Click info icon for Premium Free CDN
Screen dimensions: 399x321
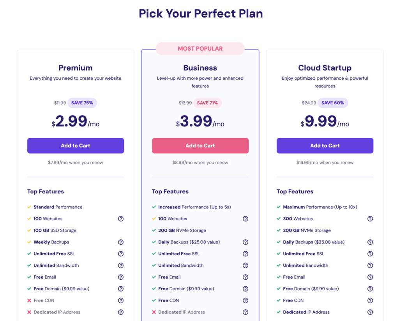[x=121, y=300]
